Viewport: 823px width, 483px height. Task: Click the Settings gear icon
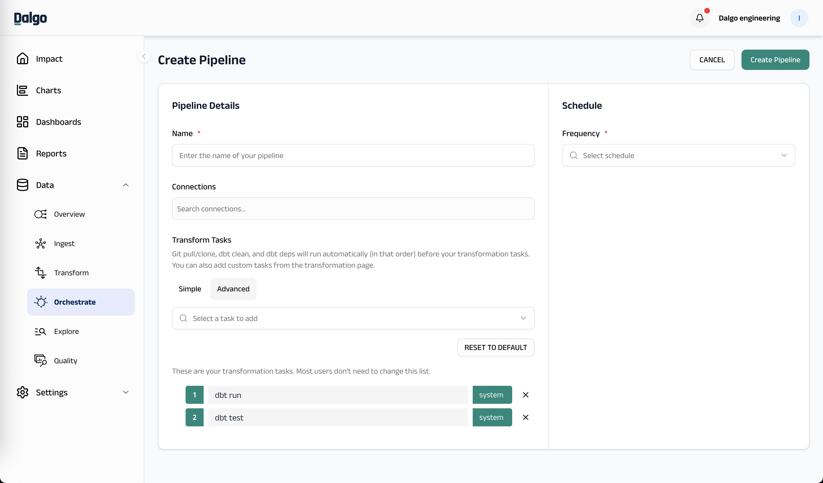tap(22, 392)
